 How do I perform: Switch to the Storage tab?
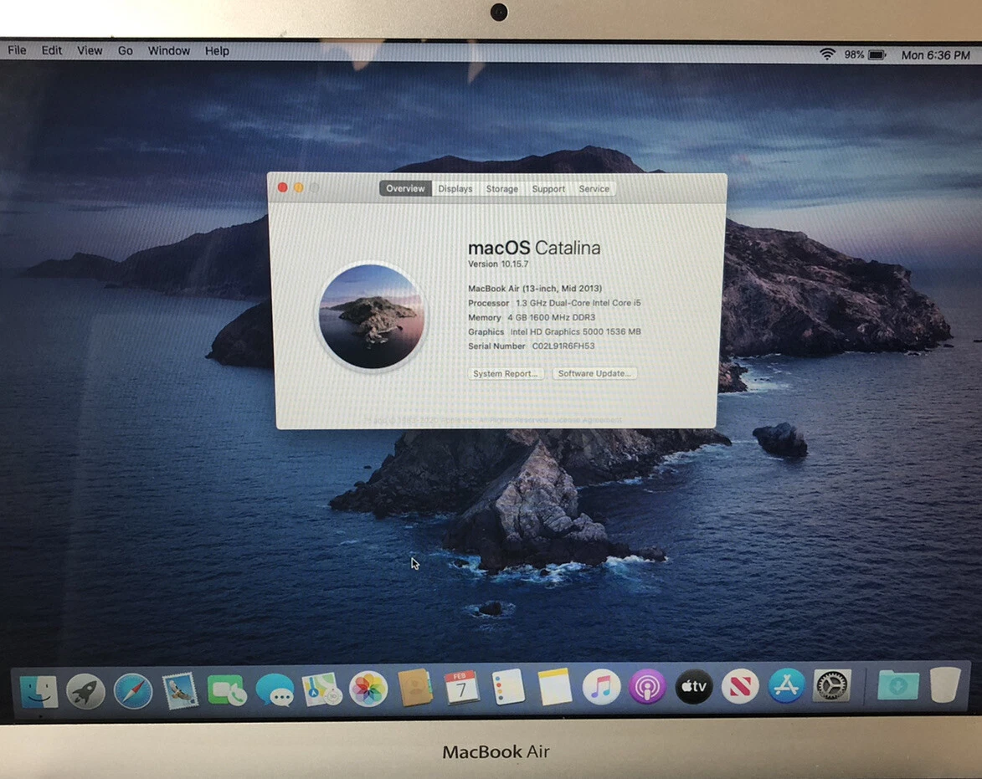502,188
